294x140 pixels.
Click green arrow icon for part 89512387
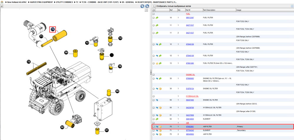point(157,18)
